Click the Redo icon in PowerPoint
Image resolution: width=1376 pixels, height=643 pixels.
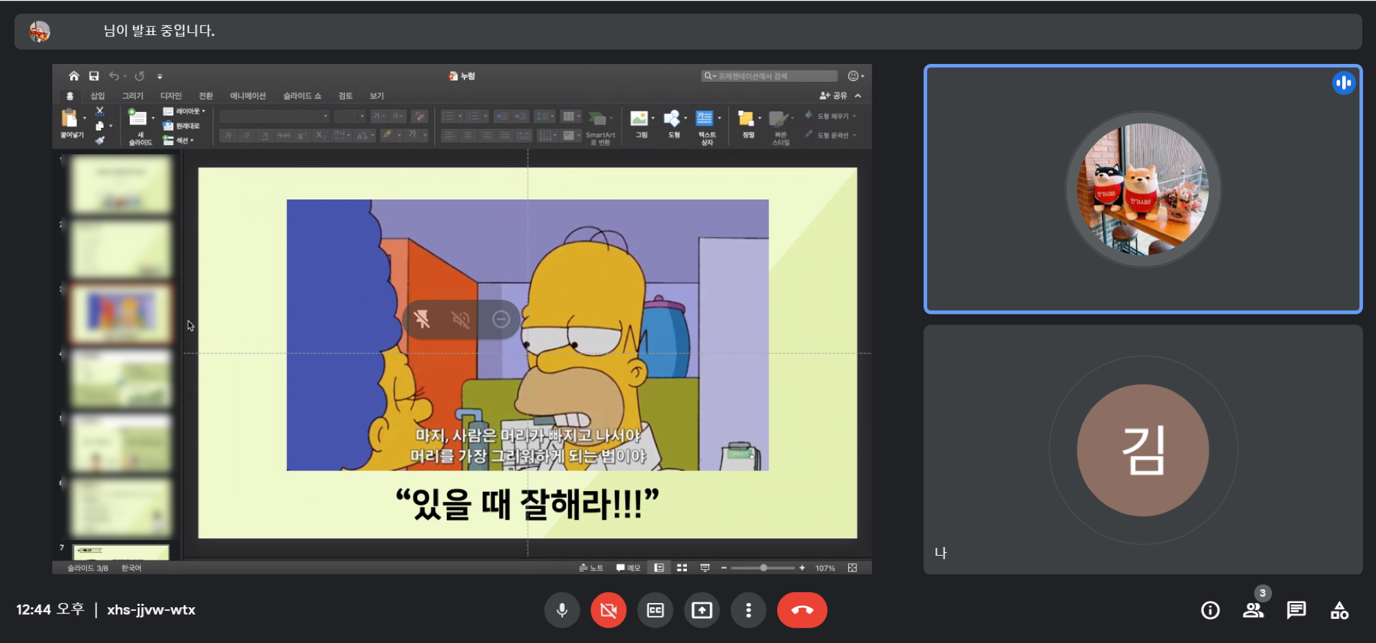pyautogui.click(x=140, y=76)
